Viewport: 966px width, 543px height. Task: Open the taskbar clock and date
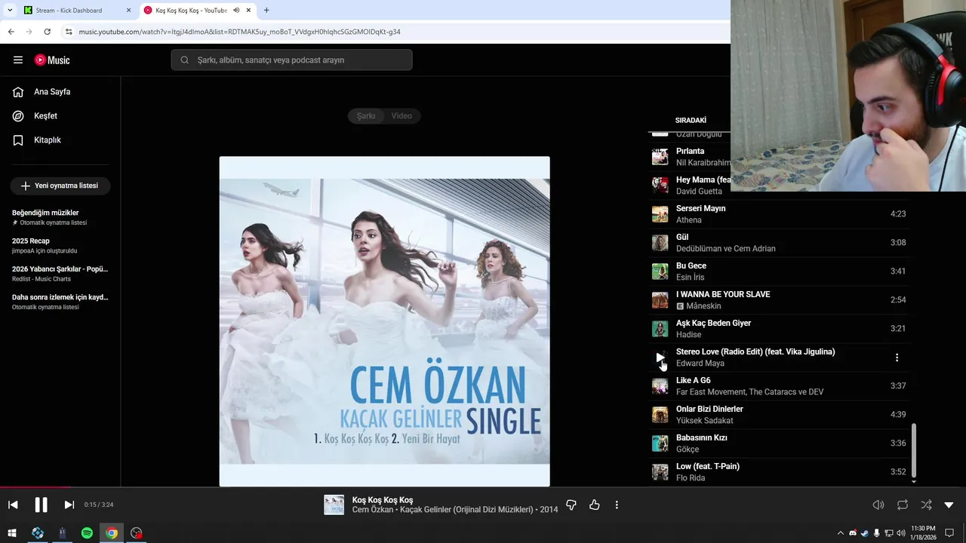tap(923, 533)
